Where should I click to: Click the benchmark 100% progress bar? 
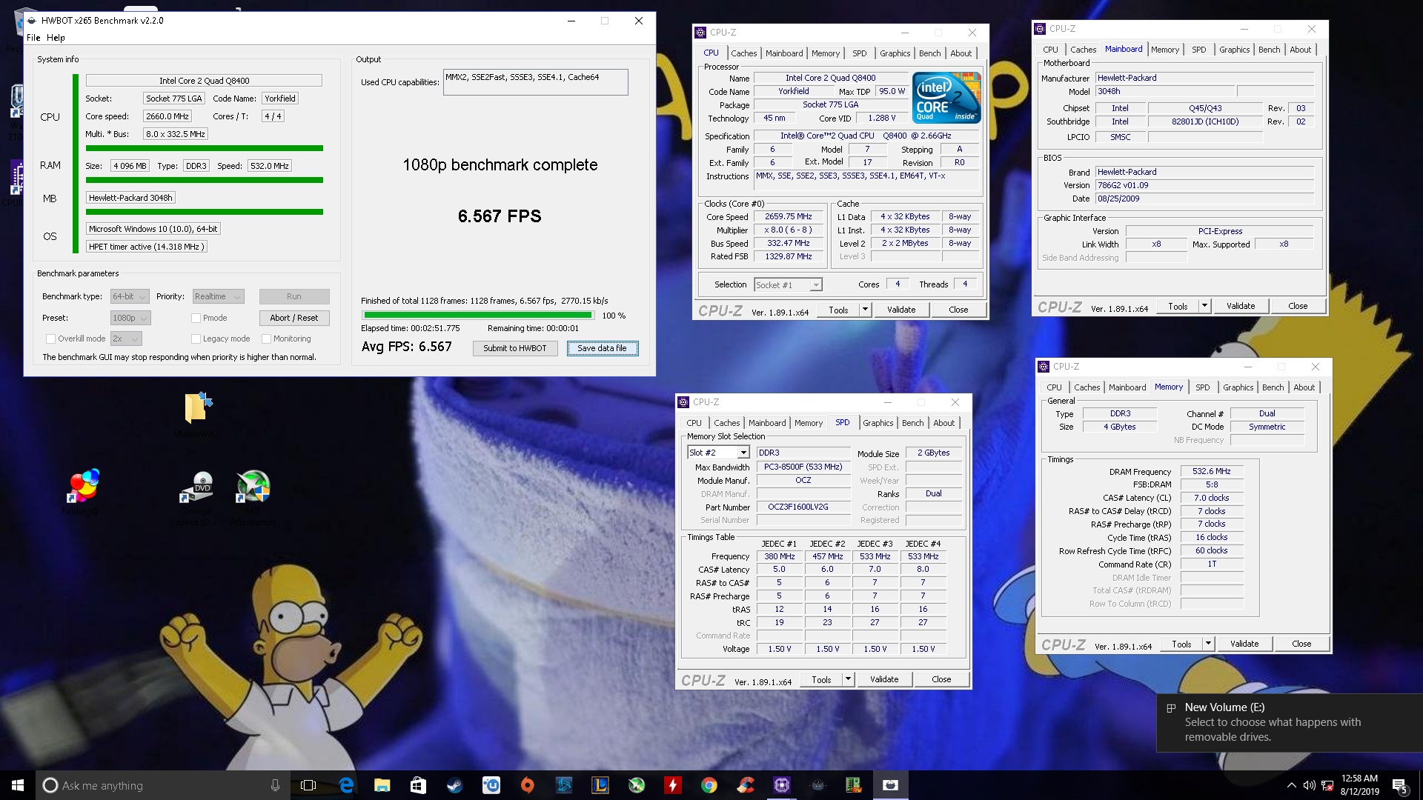[x=478, y=316]
